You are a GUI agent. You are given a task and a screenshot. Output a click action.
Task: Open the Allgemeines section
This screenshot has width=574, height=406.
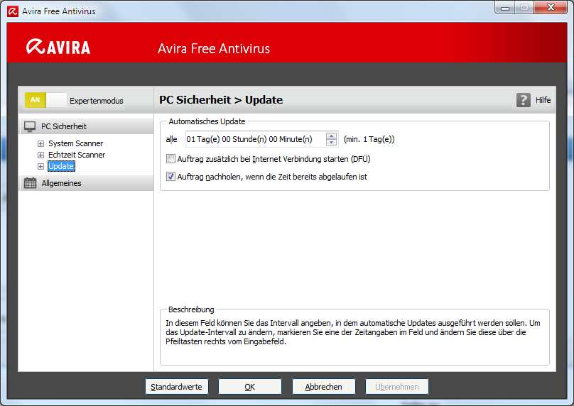87,183
